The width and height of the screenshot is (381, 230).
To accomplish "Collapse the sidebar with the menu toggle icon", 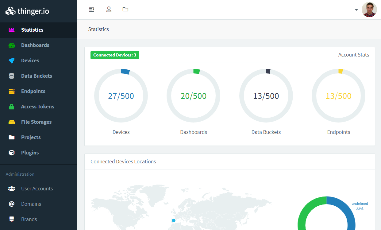I will click(91, 10).
